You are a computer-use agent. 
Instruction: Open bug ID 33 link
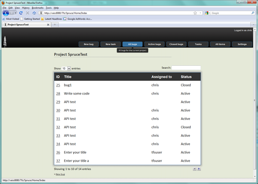pyautogui.click(x=58, y=135)
